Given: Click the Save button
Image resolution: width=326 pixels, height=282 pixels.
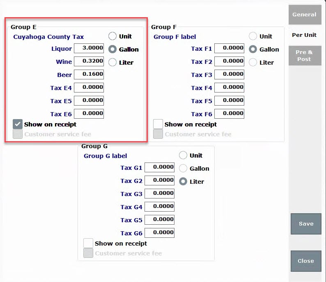Looking at the screenshot, I should [306, 224].
